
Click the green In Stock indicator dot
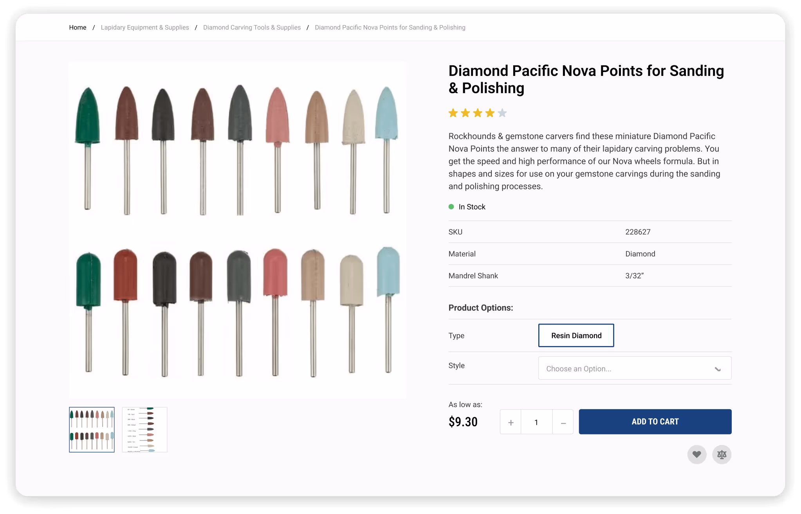451,206
